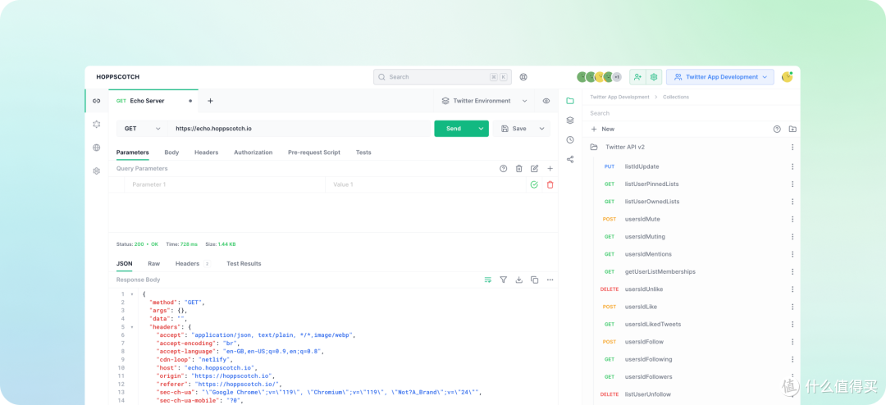Screen dimensions: 886x405
Task: Click the Query Parameters help icon
Action: [x=504, y=168]
